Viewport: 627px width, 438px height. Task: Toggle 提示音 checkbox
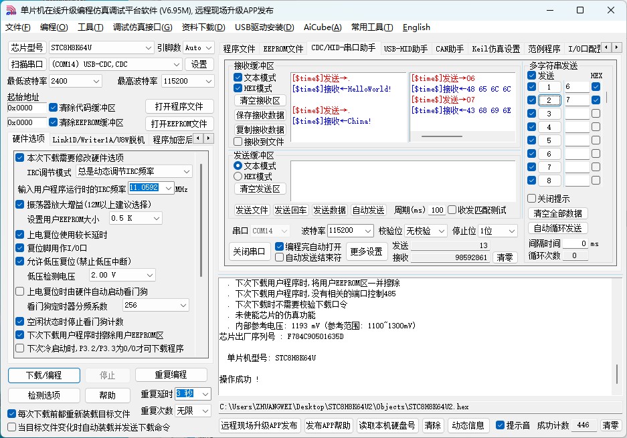tap(500, 425)
